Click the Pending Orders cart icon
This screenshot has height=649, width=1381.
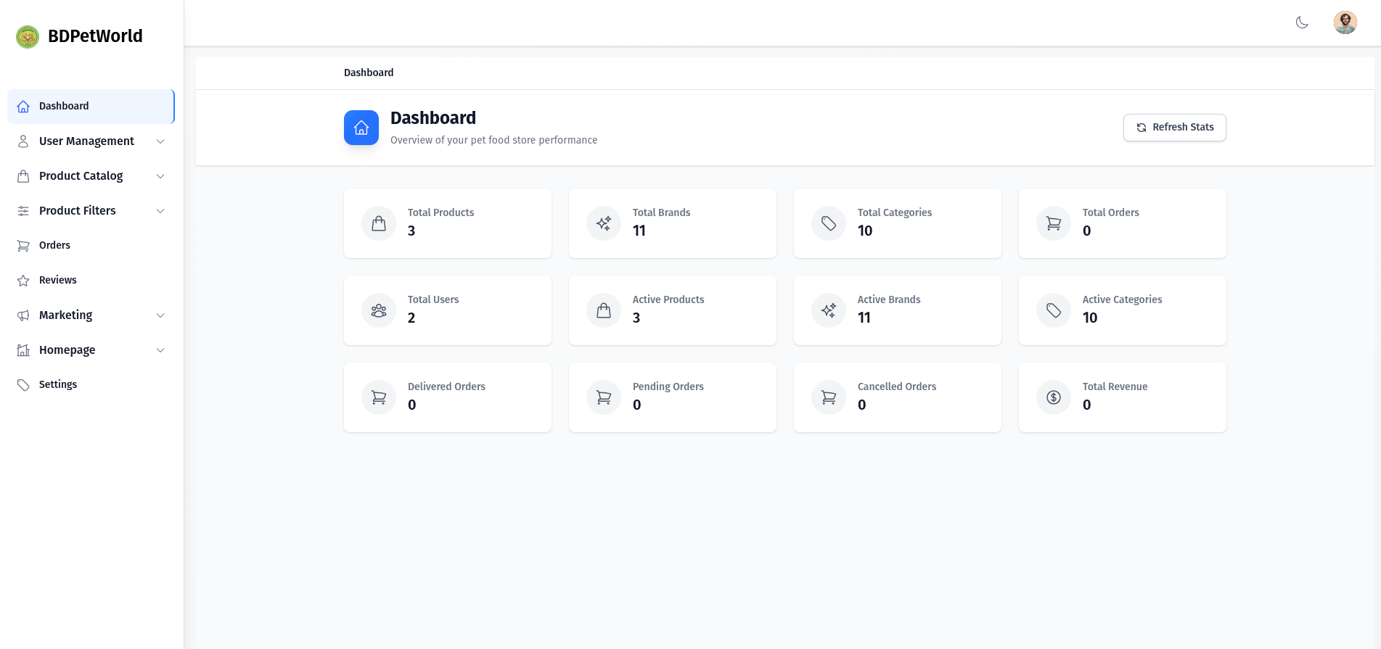click(x=604, y=397)
